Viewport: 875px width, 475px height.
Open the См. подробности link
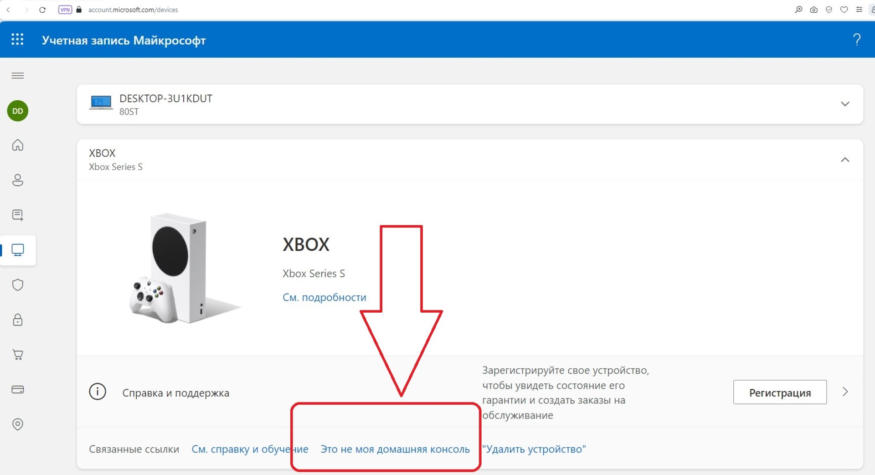click(324, 297)
